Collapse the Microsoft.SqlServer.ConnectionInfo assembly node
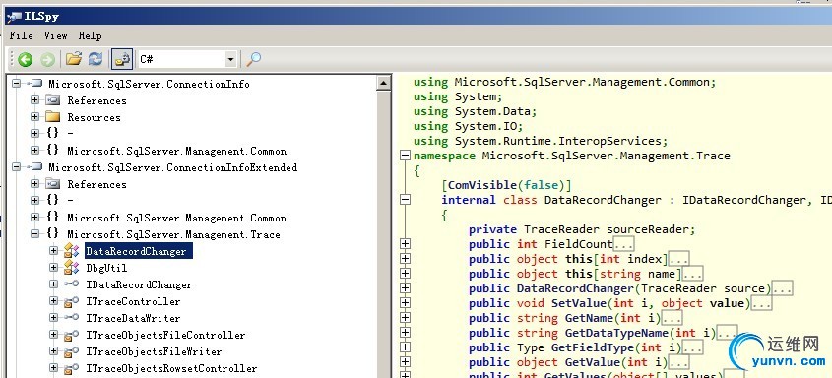This screenshot has height=378, width=832. tap(16, 84)
